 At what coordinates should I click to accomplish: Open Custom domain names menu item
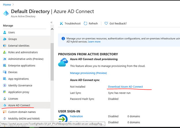(x=22, y=112)
